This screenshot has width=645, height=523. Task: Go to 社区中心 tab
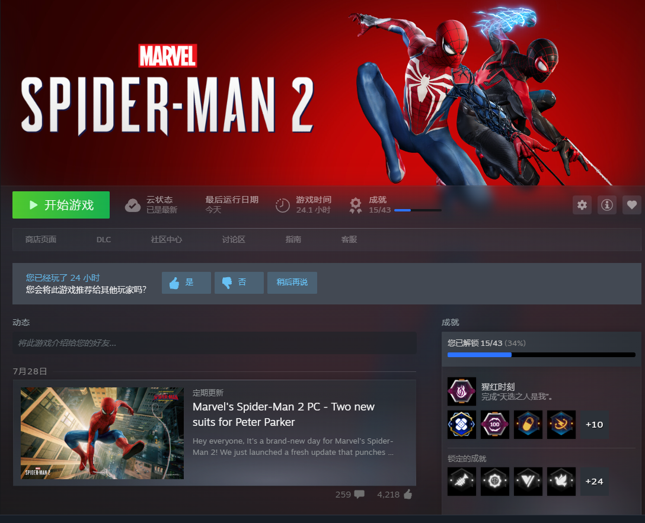(166, 239)
